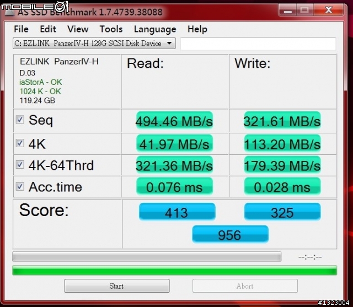This screenshot has height=307, width=353.
Task: Click the write access time 0.028 ms
Action: coord(282,187)
